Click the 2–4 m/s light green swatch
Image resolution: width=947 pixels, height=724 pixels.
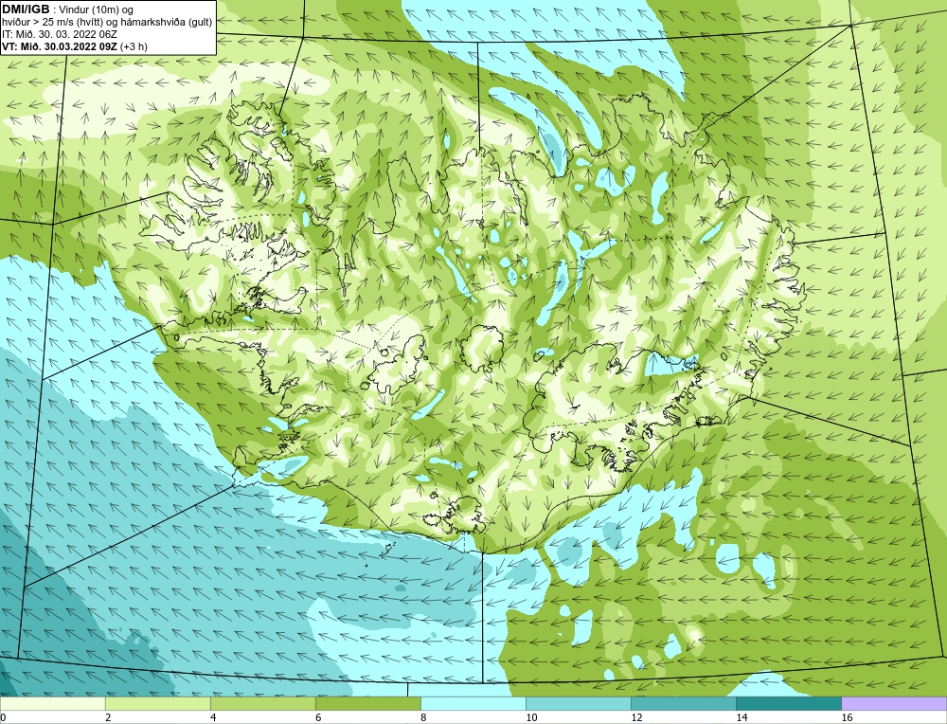click(x=157, y=704)
